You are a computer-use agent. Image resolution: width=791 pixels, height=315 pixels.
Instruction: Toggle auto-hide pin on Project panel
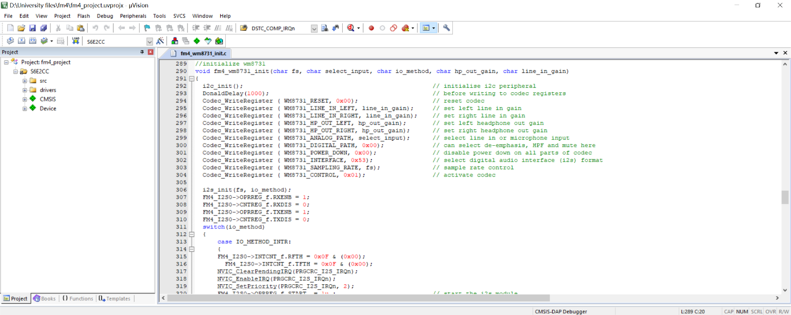pyautogui.click(x=143, y=52)
